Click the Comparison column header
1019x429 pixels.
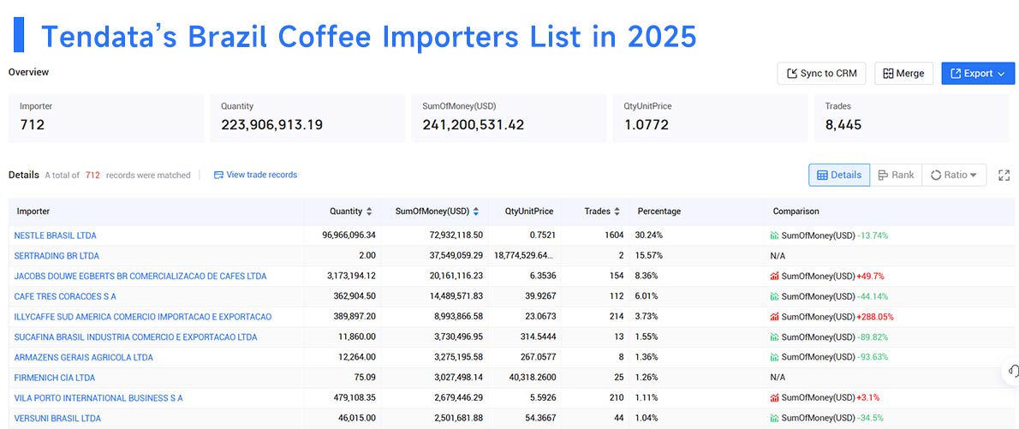click(796, 212)
